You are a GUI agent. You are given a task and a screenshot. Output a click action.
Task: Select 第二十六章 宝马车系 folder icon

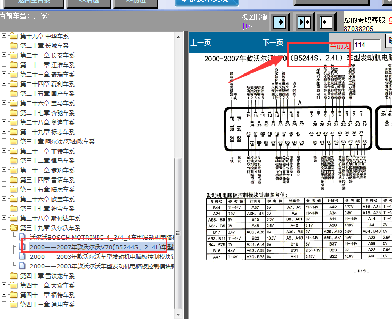pos(13,103)
